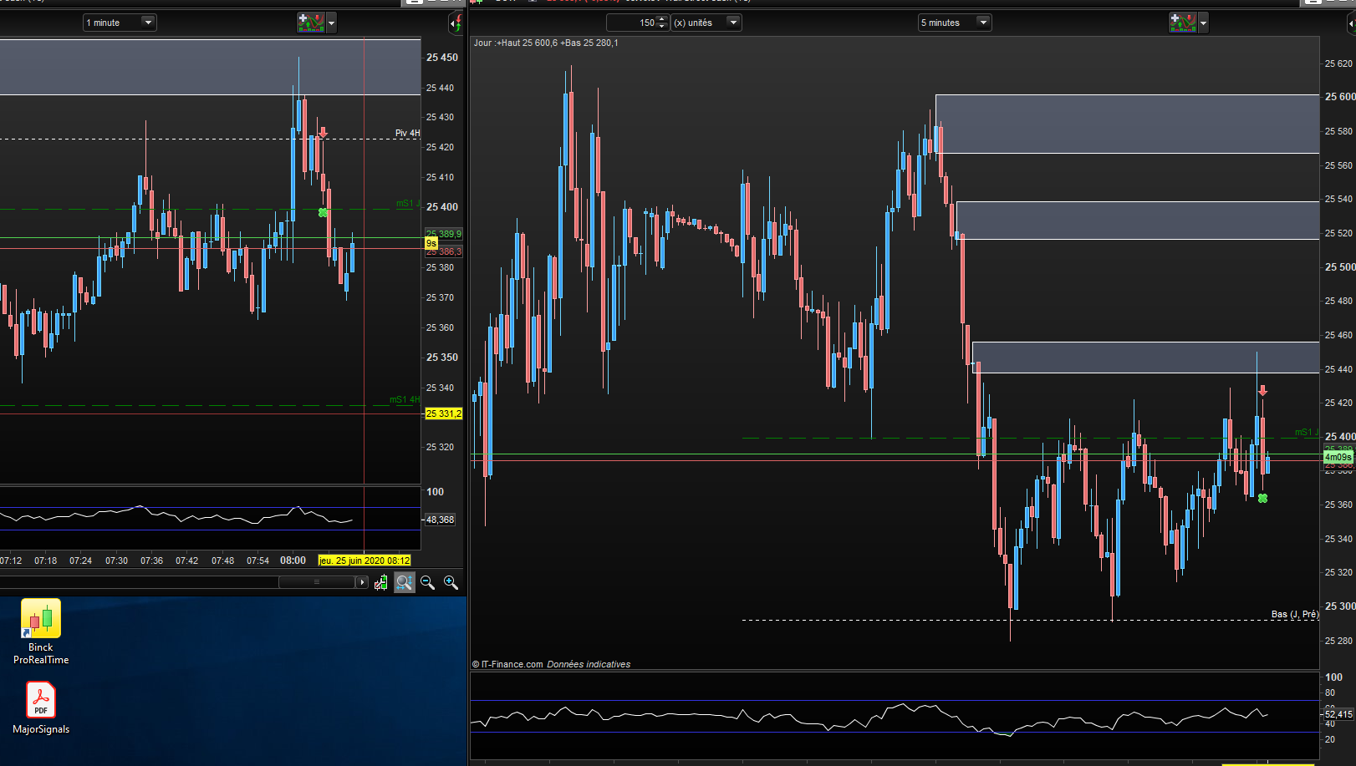Click the yellow 9s countdown label
The height and width of the screenshot is (766, 1356).
(x=431, y=243)
